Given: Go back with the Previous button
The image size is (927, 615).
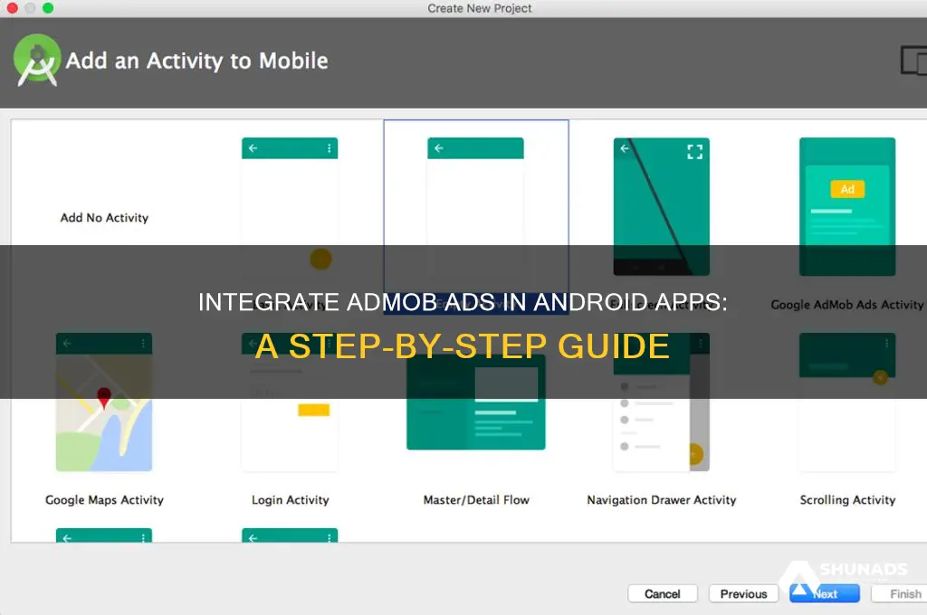Looking at the screenshot, I should [744, 593].
